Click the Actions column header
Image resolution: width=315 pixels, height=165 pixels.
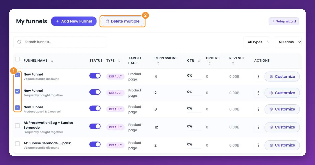tap(262, 61)
